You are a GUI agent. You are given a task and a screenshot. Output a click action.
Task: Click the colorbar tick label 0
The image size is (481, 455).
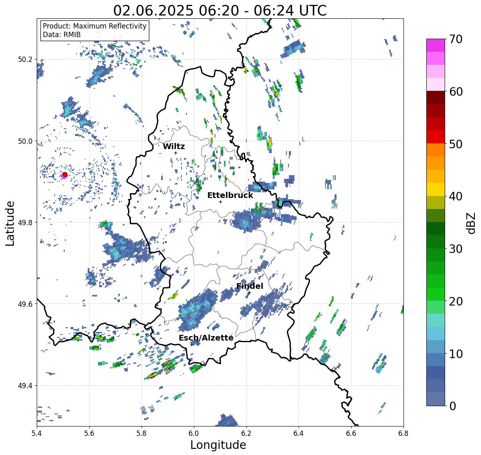(x=452, y=406)
